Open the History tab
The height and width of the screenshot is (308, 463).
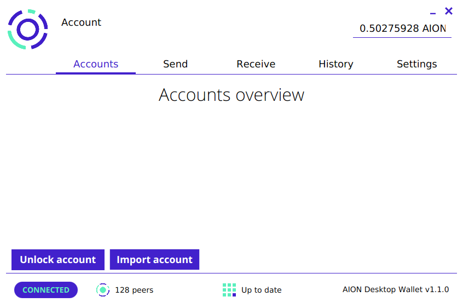pos(335,64)
